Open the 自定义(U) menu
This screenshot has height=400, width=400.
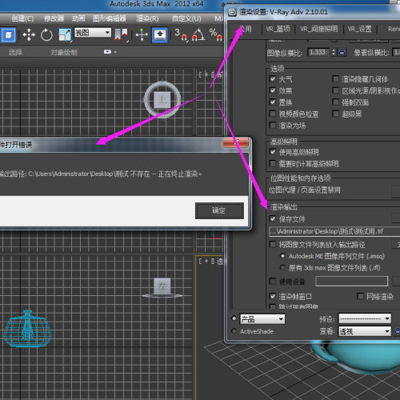186,18
